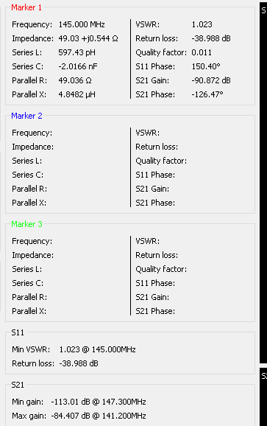Click the S11 Min VSWR reading
The height and width of the screenshot is (426, 267).
98,349
